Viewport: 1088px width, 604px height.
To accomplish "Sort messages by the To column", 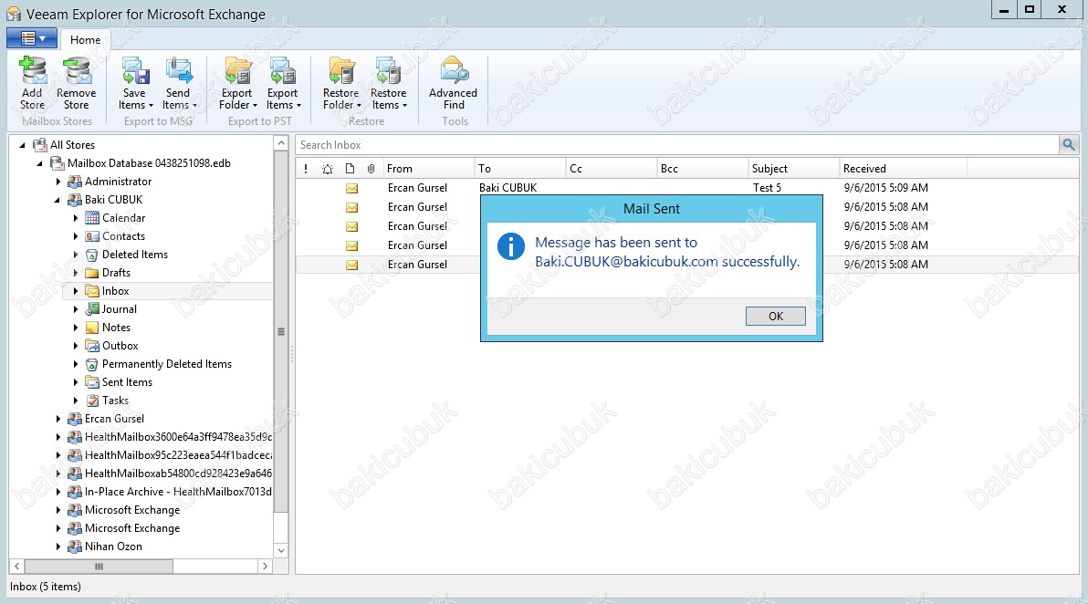I will point(519,169).
